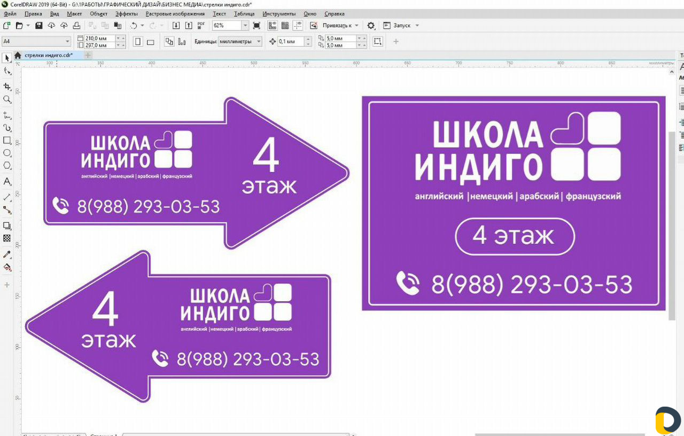Click the Open folder icon

(x=19, y=25)
